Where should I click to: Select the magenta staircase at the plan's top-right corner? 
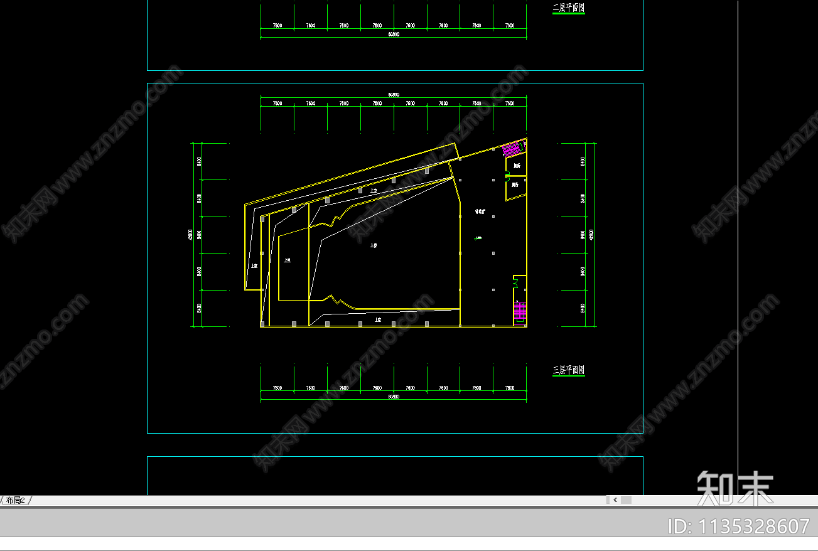pyautogui.click(x=513, y=149)
